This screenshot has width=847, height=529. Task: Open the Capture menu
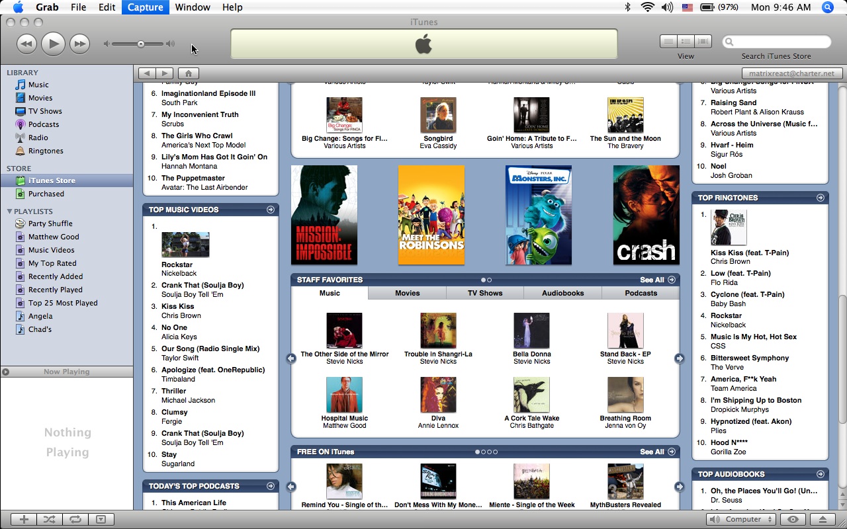145,7
